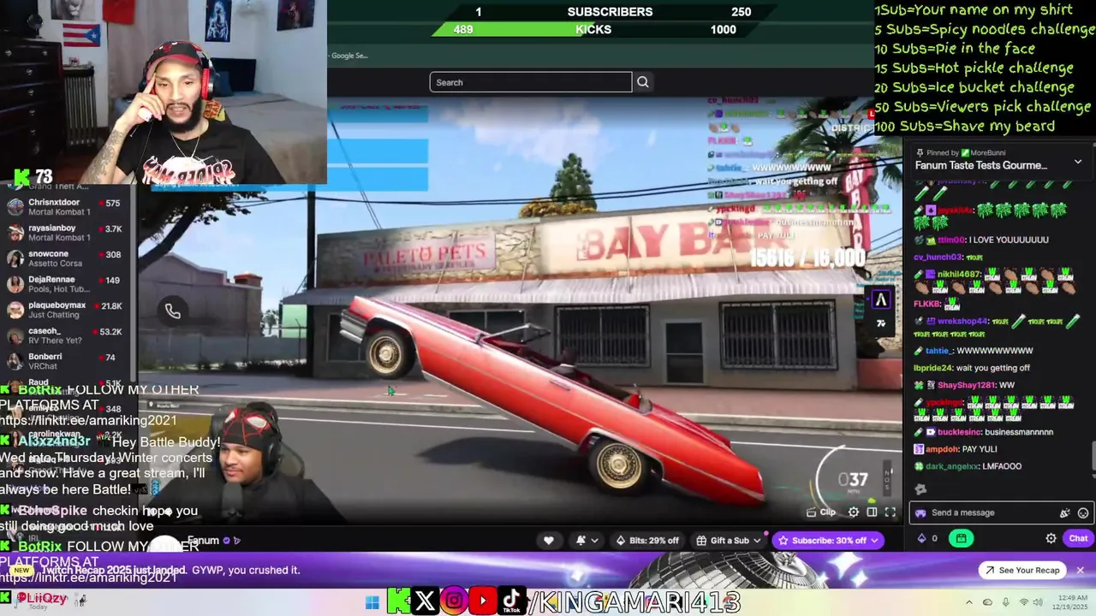This screenshot has width=1096, height=616.
Task: Click the celebration icon in chat input
Action: coord(1064,513)
